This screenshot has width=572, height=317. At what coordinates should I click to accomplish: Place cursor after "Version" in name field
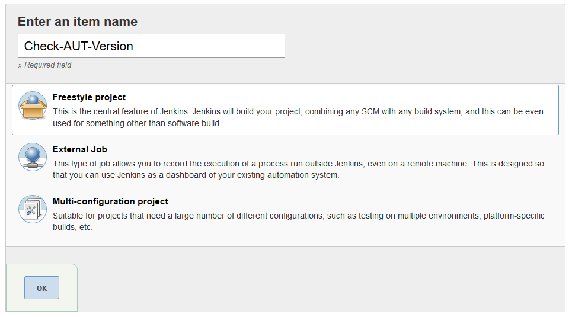134,46
